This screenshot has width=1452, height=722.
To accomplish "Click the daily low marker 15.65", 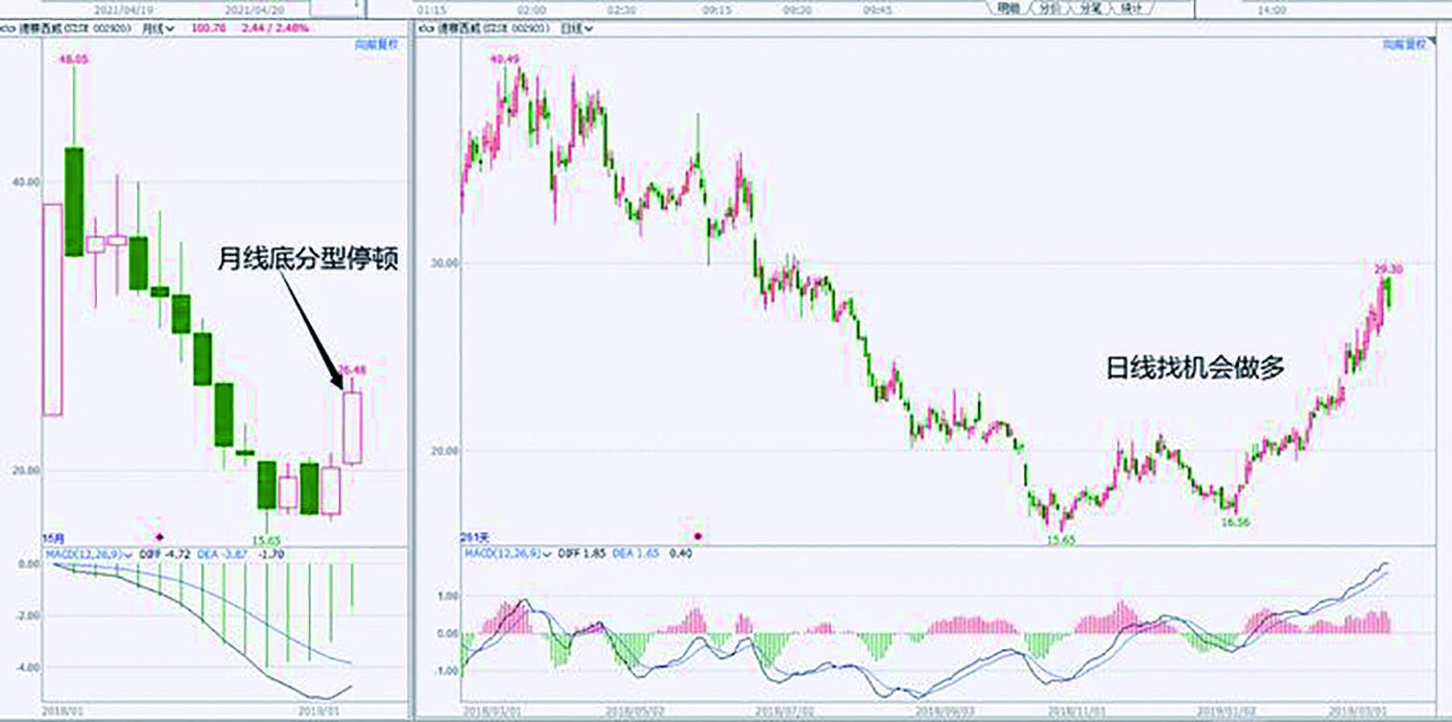I will click(x=1060, y=539).
